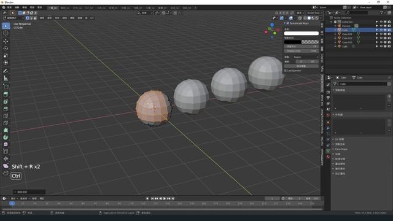Select the Poly Build tool
The width and height of the screenshot is (393, 221).
coord(6,130)
